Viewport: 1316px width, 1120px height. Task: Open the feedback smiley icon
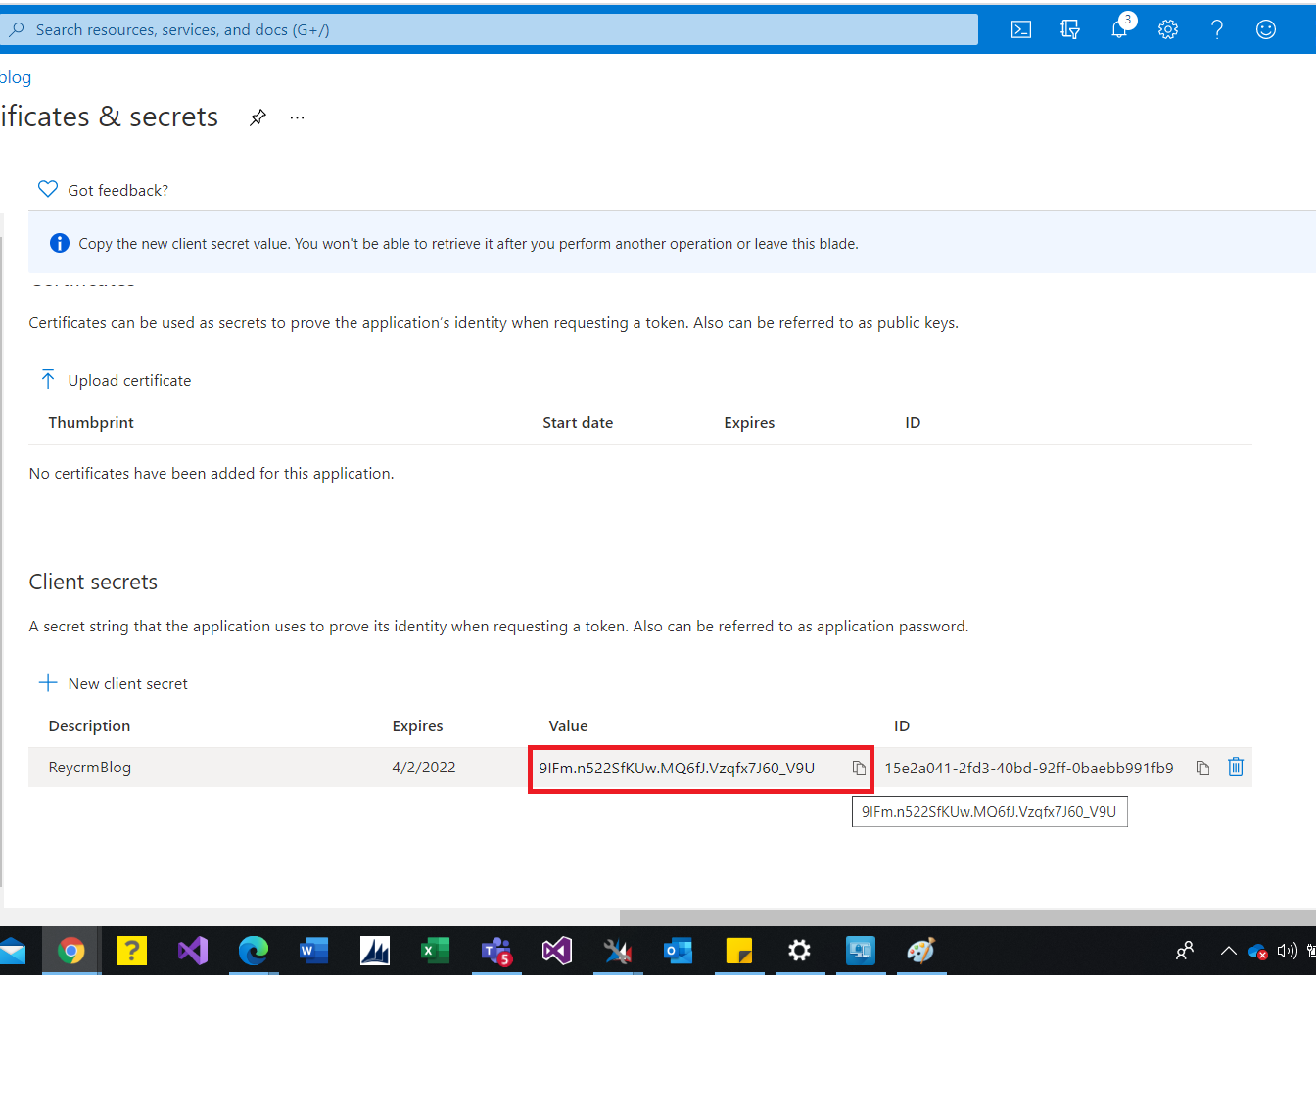pyautogui.click(x=1266, y=29)
